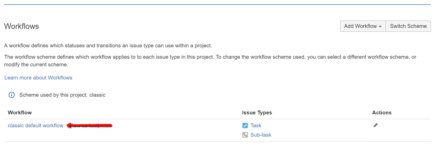Open the Add Workflow dropdown

(363, 26)
